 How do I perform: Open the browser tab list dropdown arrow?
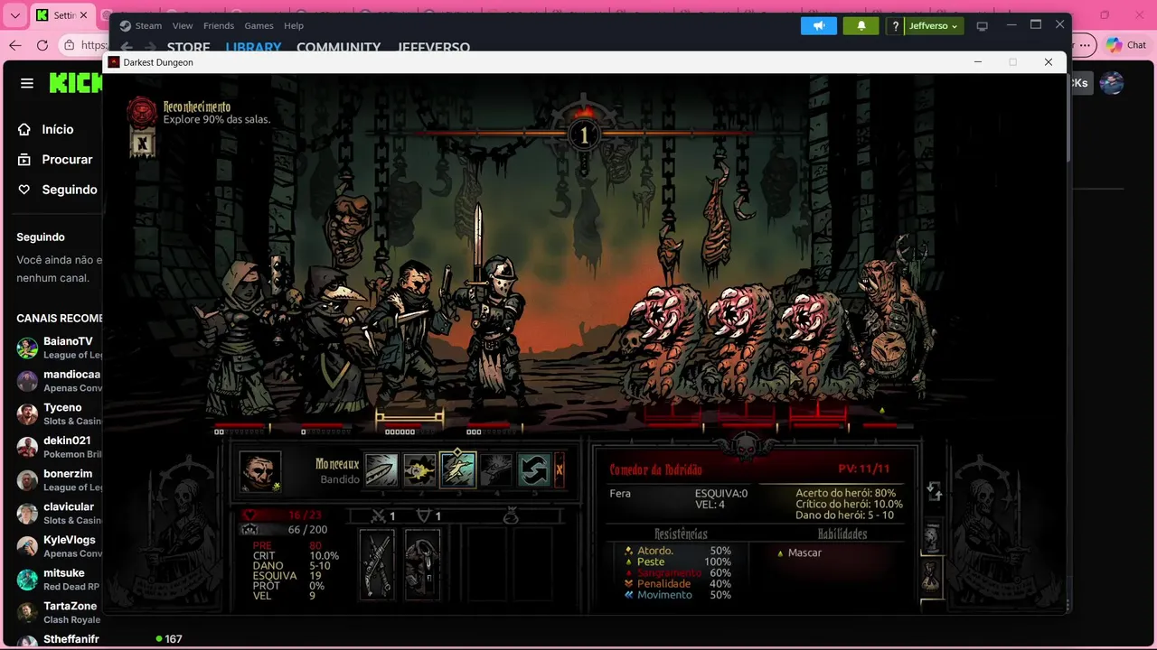click(x=15, y=15)
